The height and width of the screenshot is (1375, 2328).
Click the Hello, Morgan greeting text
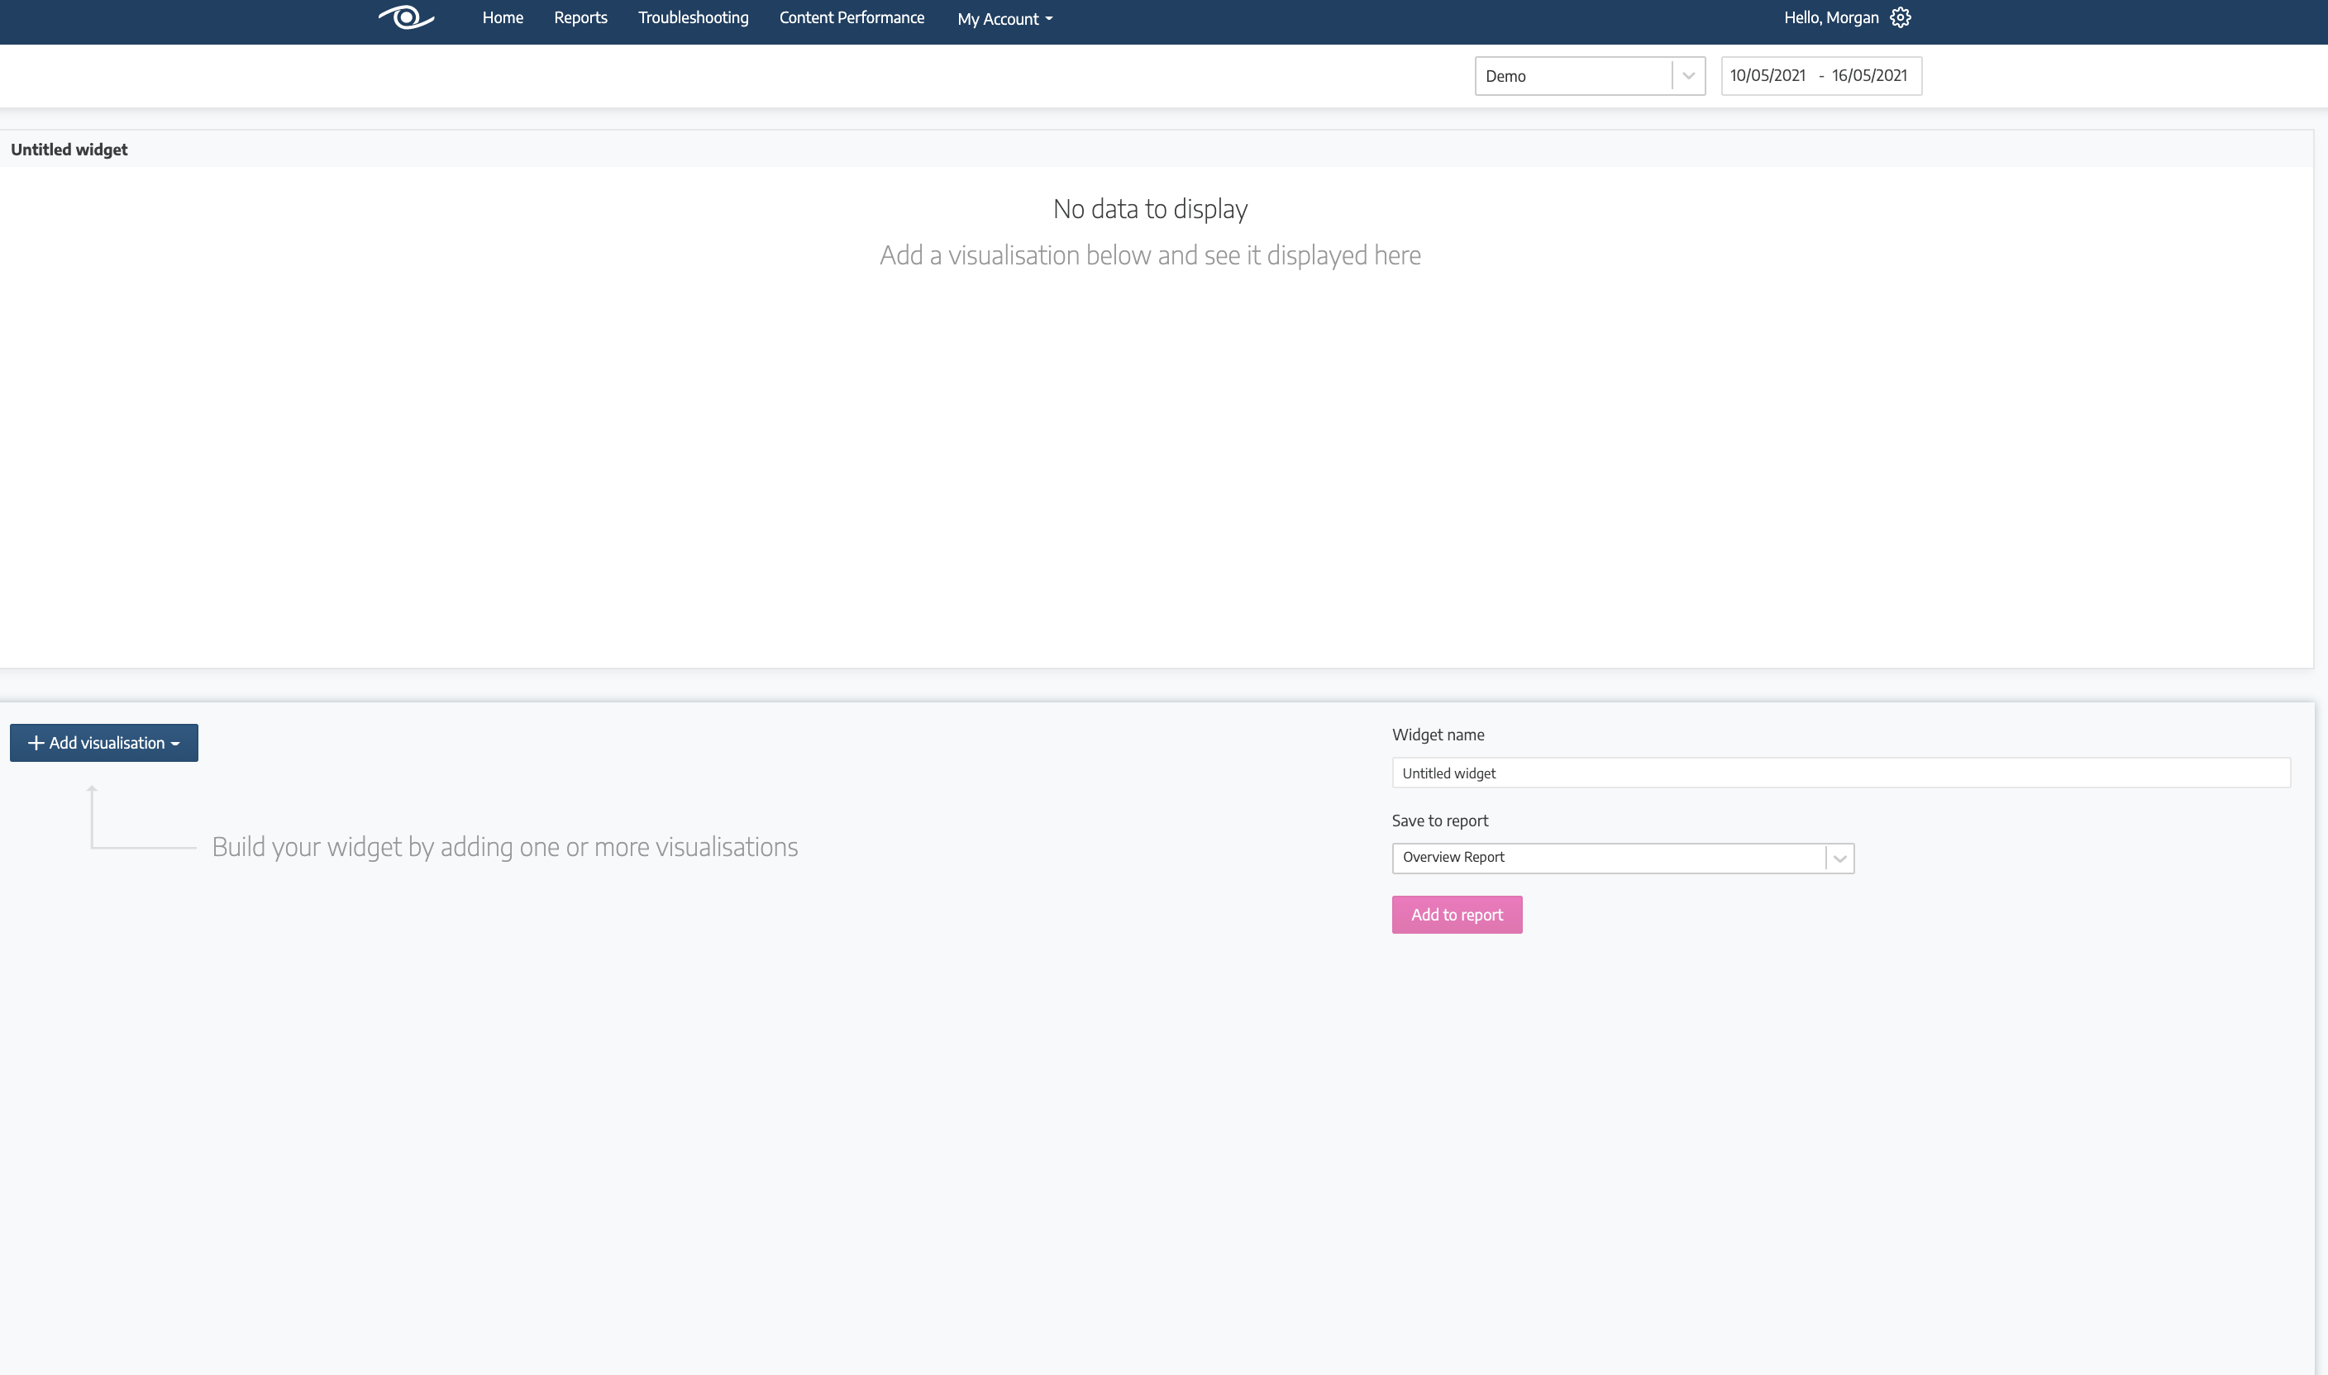coord(1831,17)
